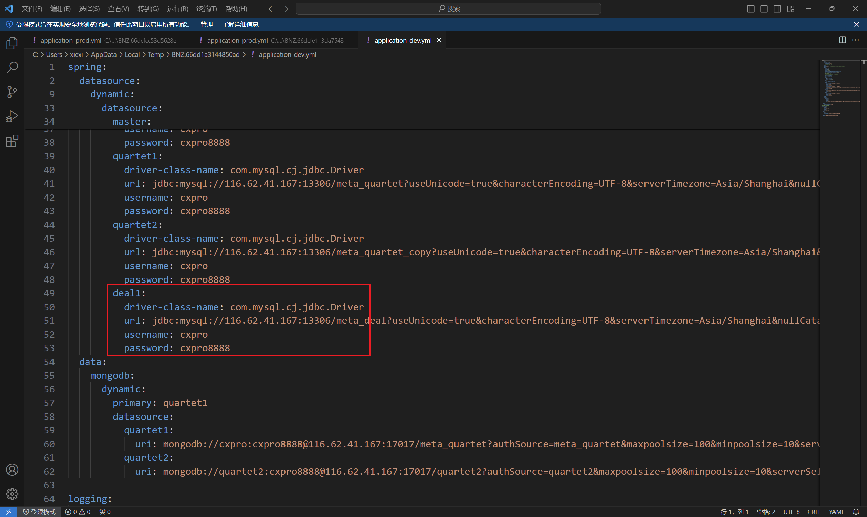Click the VS Code logo icon
867x517 pixels.
pyautogui.click(x=9, y=8)
